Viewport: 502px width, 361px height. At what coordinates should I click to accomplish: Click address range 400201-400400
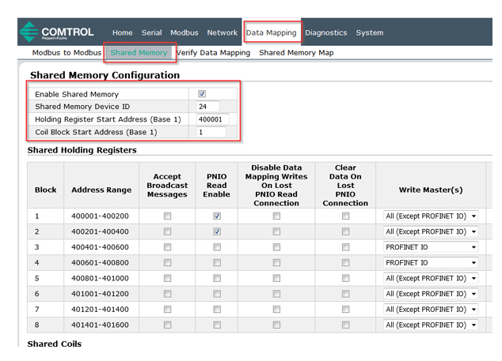coord(100,231)
